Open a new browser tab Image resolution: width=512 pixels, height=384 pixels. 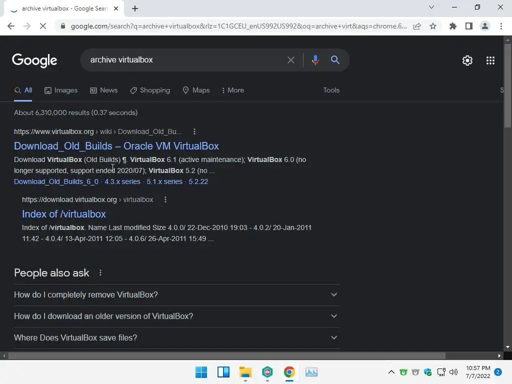(135, 9)
